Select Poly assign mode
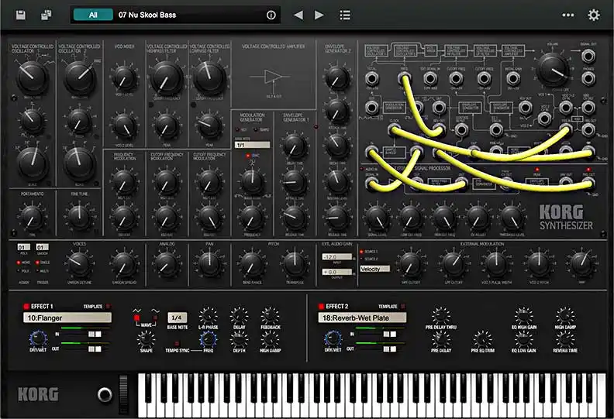 [x=19, y=271]
